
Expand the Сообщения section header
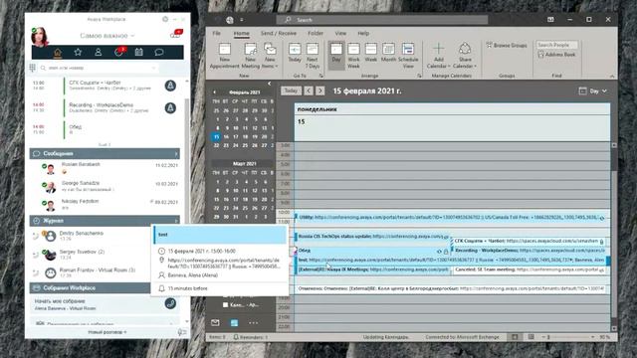point(105,153)
